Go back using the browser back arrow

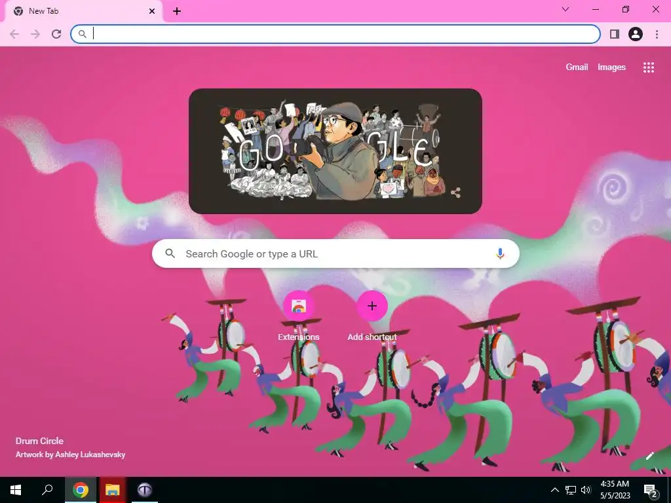pyautogui.click(x=14, y=34)
